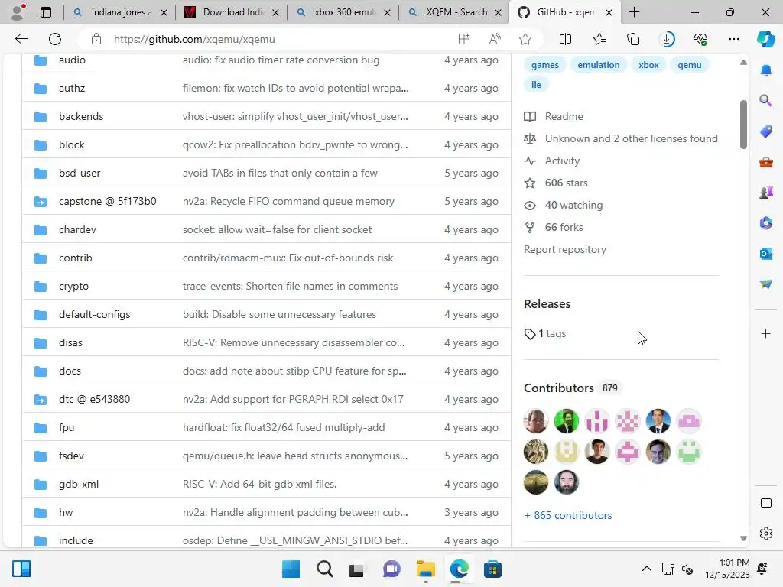783x587 pixels.
Task: Toggle split screen icon
Action: tap(565, 39)
